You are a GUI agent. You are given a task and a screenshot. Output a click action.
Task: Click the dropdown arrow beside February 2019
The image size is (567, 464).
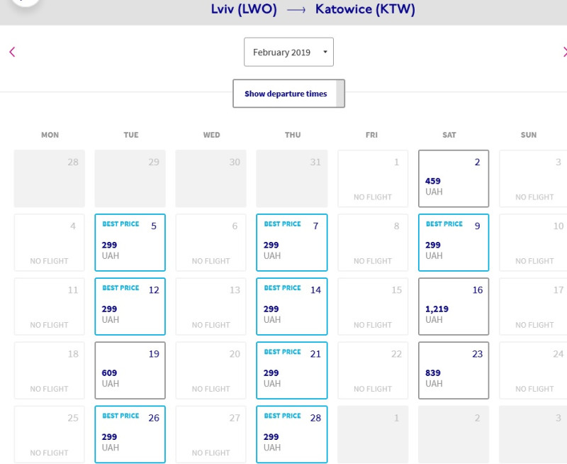point(325,52)
